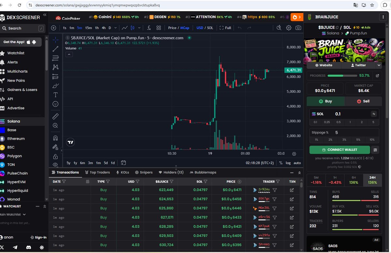The image size is (391, 253).
Task: Activate the zoom in tool
Action: pos(55,125)
